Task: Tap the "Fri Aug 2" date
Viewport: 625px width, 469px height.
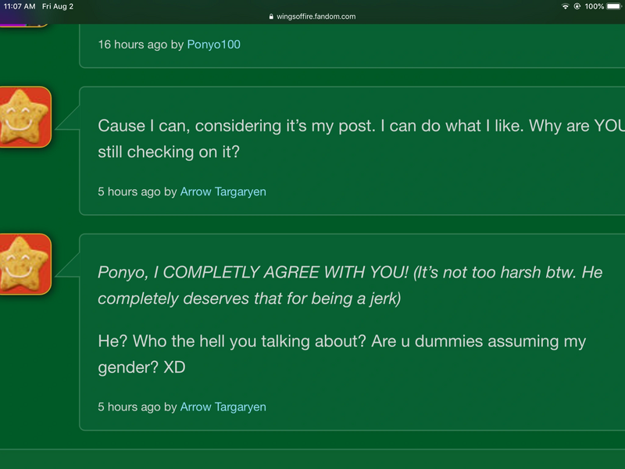Action: (58, 6)
